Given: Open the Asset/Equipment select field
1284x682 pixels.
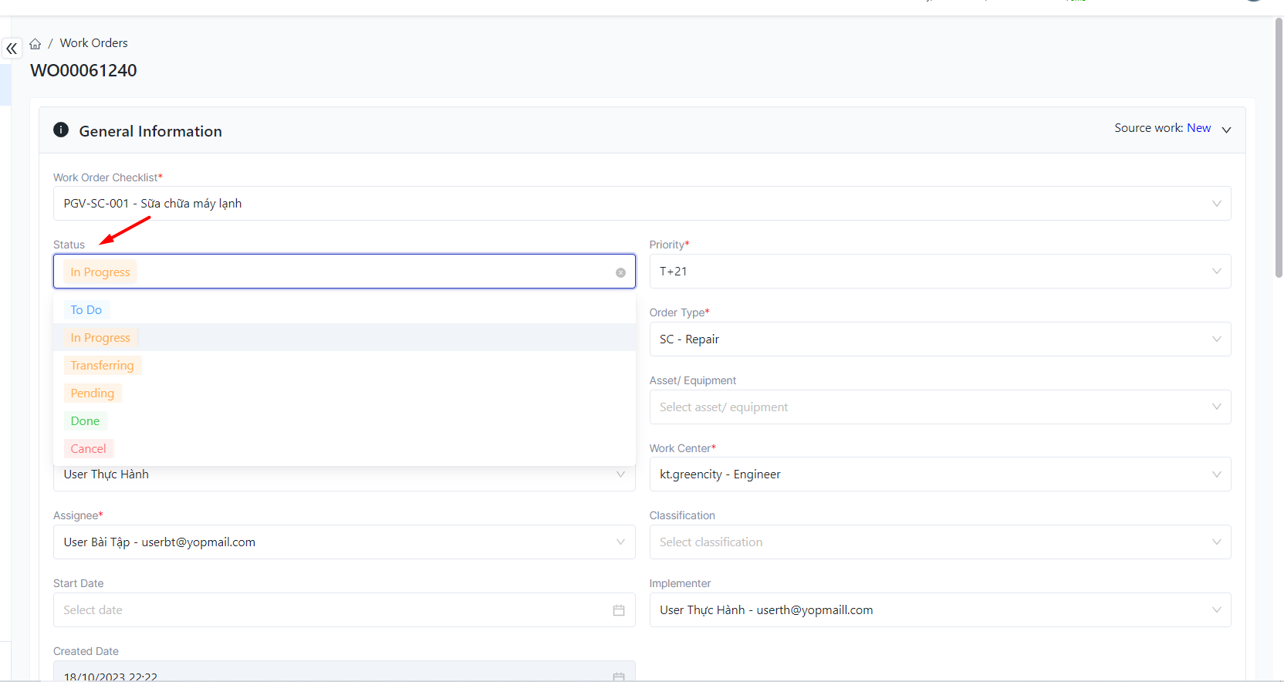Looking at the screenshot, I should [939, 407].
